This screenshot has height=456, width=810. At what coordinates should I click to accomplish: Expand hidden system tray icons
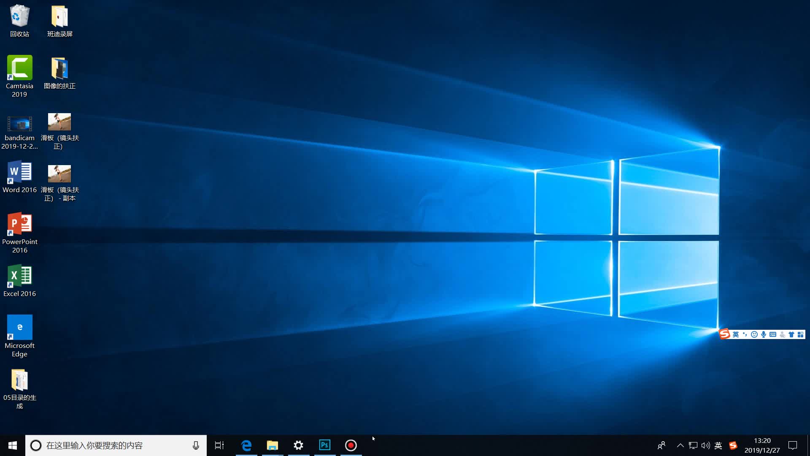(680, 445)
